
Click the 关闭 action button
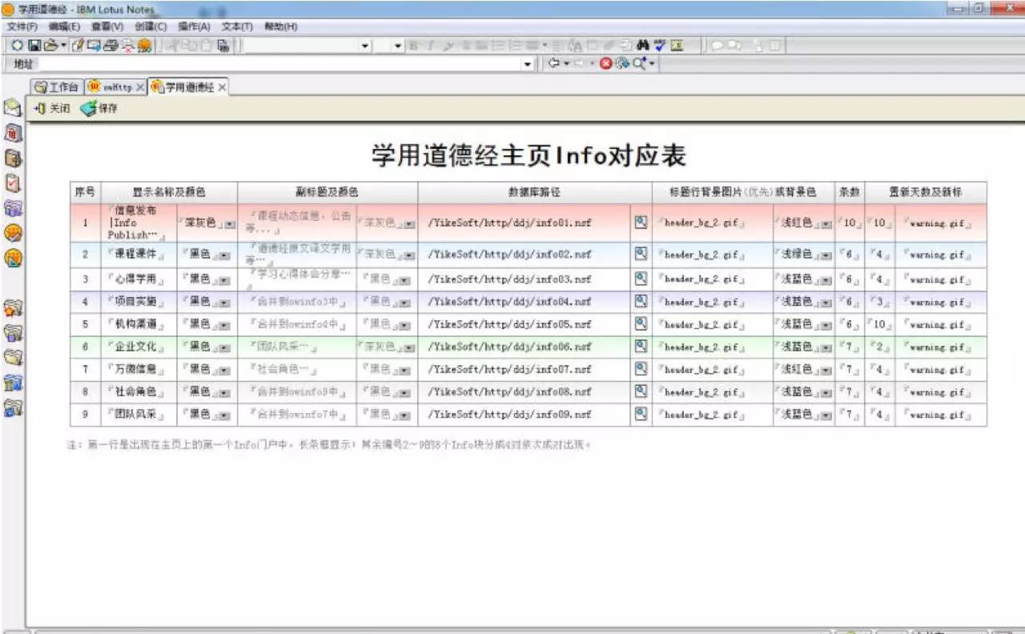[50, 108]
